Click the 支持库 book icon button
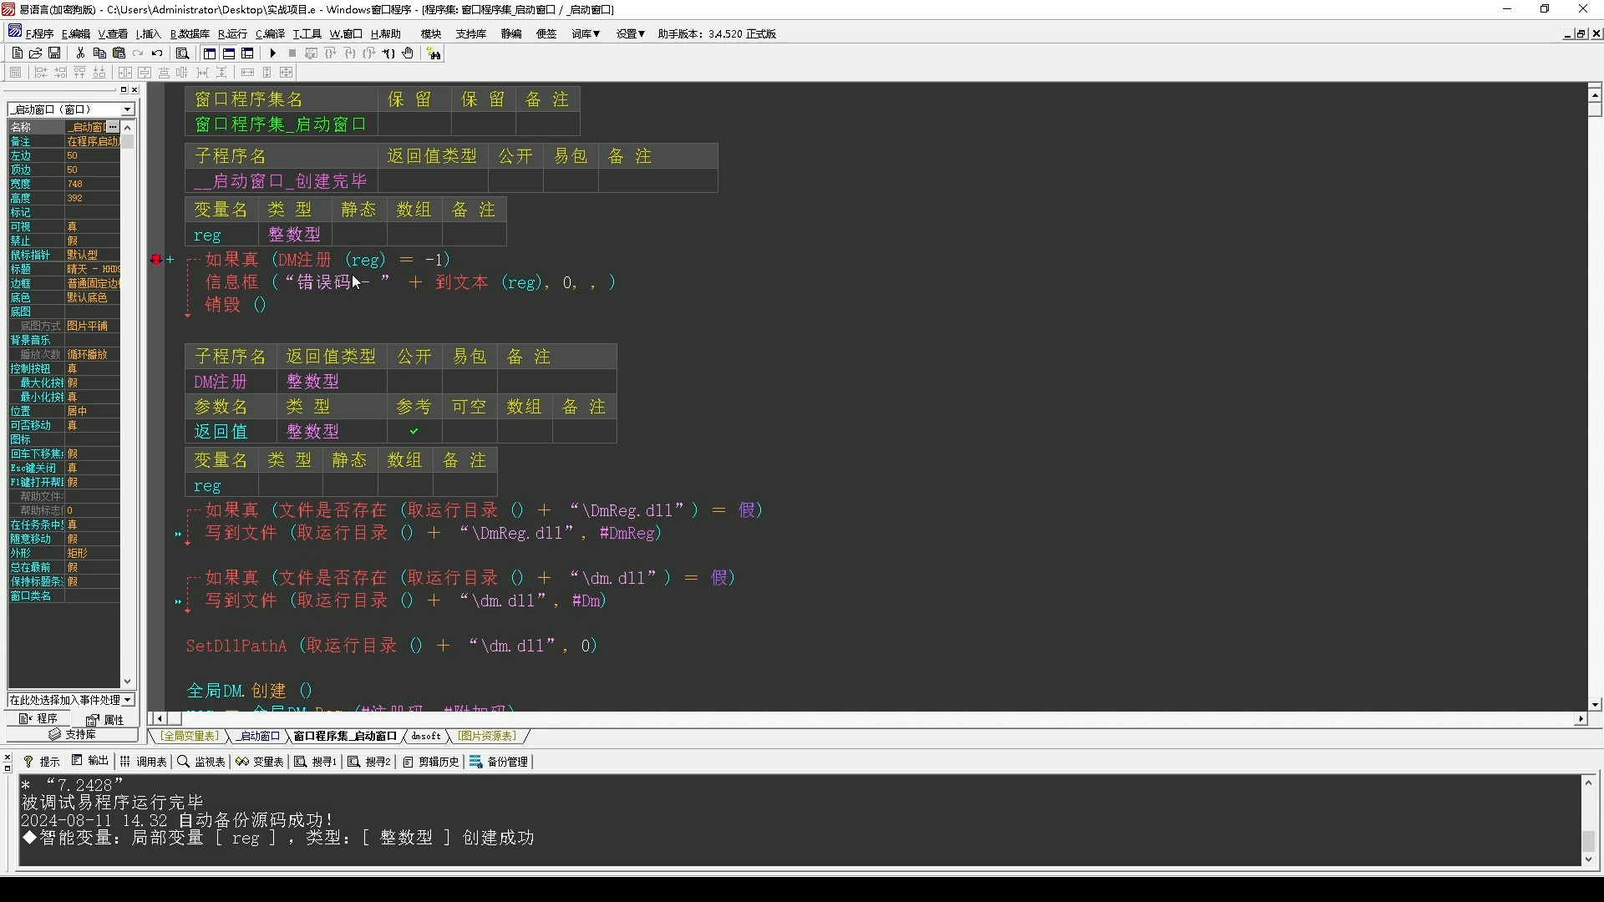 pos(72,735)
